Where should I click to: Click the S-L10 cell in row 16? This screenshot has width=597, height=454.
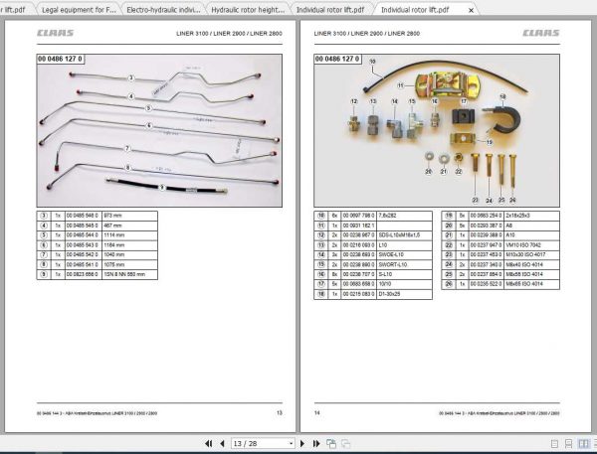coord(404,274)
